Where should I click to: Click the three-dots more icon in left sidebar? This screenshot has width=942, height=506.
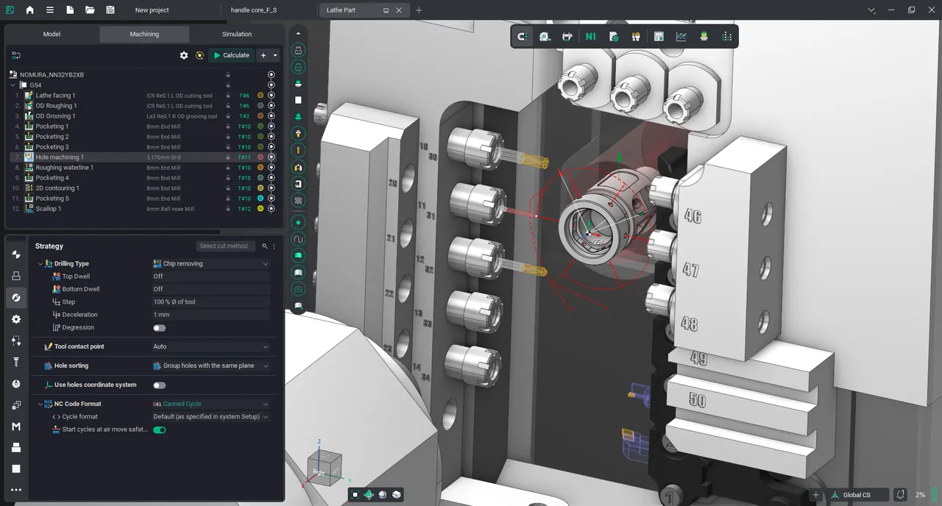pos(16,490)
